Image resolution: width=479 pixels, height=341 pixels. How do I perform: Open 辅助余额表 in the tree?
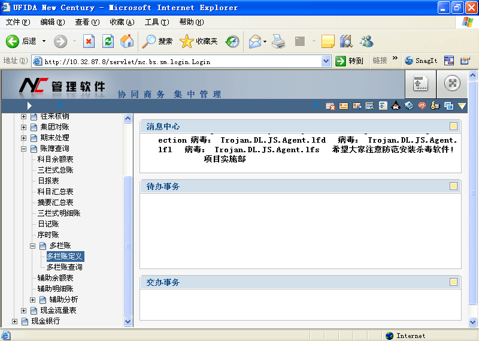pos(55,278)
